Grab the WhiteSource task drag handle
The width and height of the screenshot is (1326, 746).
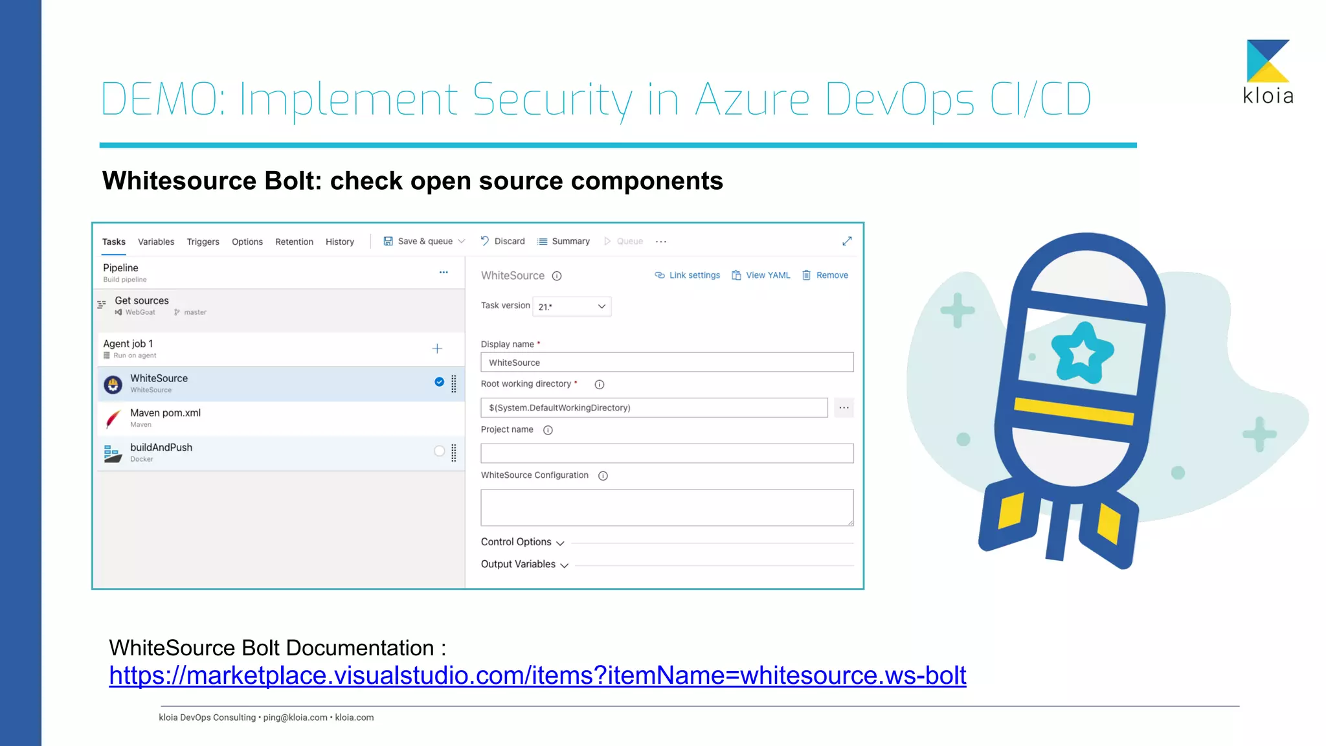pos(454,384)
